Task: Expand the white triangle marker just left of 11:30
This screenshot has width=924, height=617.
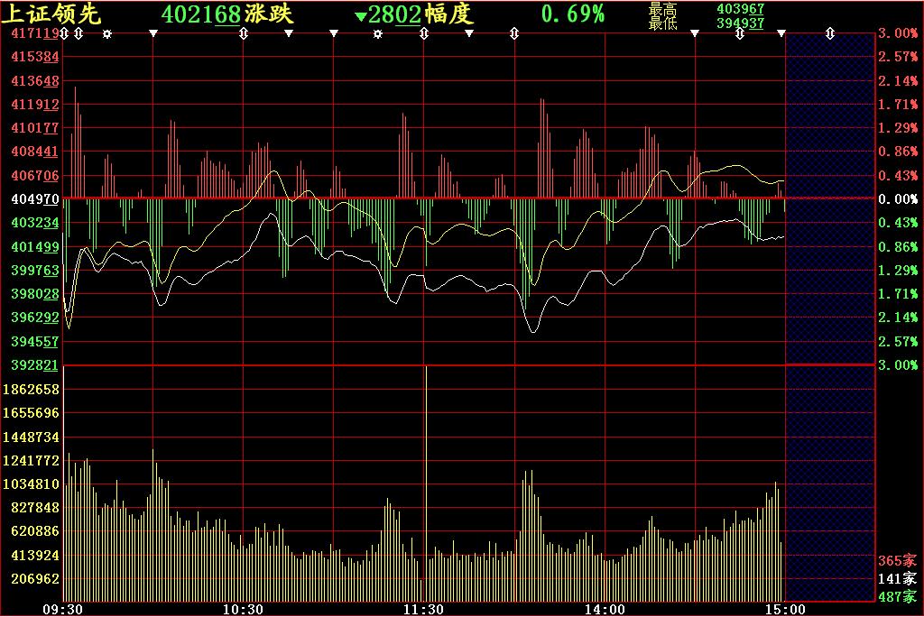Action: point(333,33)
